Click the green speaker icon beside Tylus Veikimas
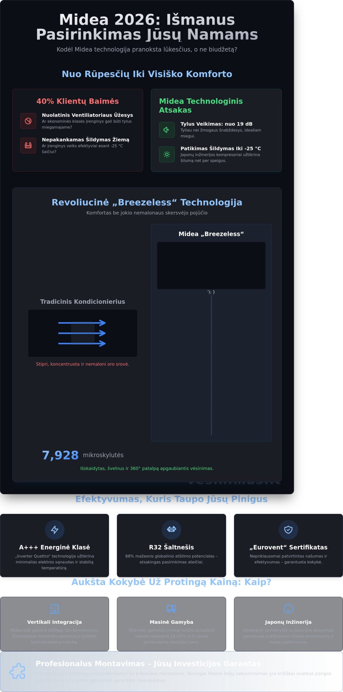 (167, 130)
